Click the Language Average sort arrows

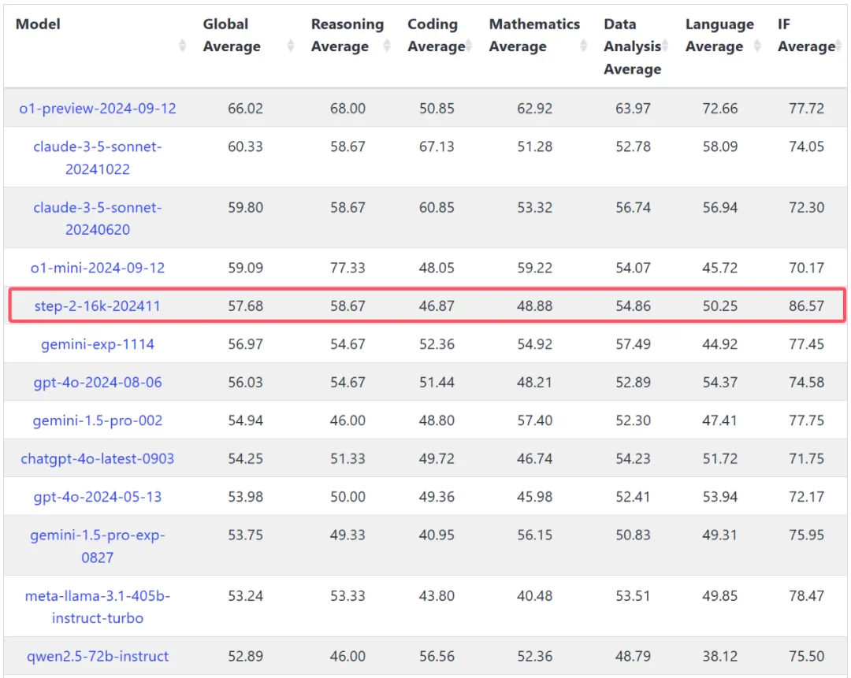click(757, 46)
